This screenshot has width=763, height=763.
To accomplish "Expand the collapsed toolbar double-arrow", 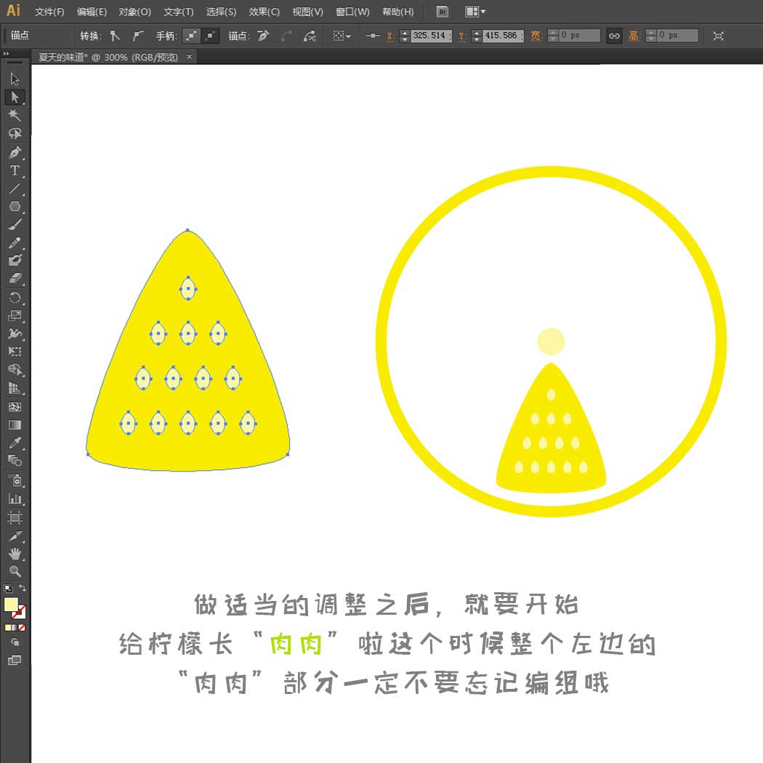I will click(6, 54).
